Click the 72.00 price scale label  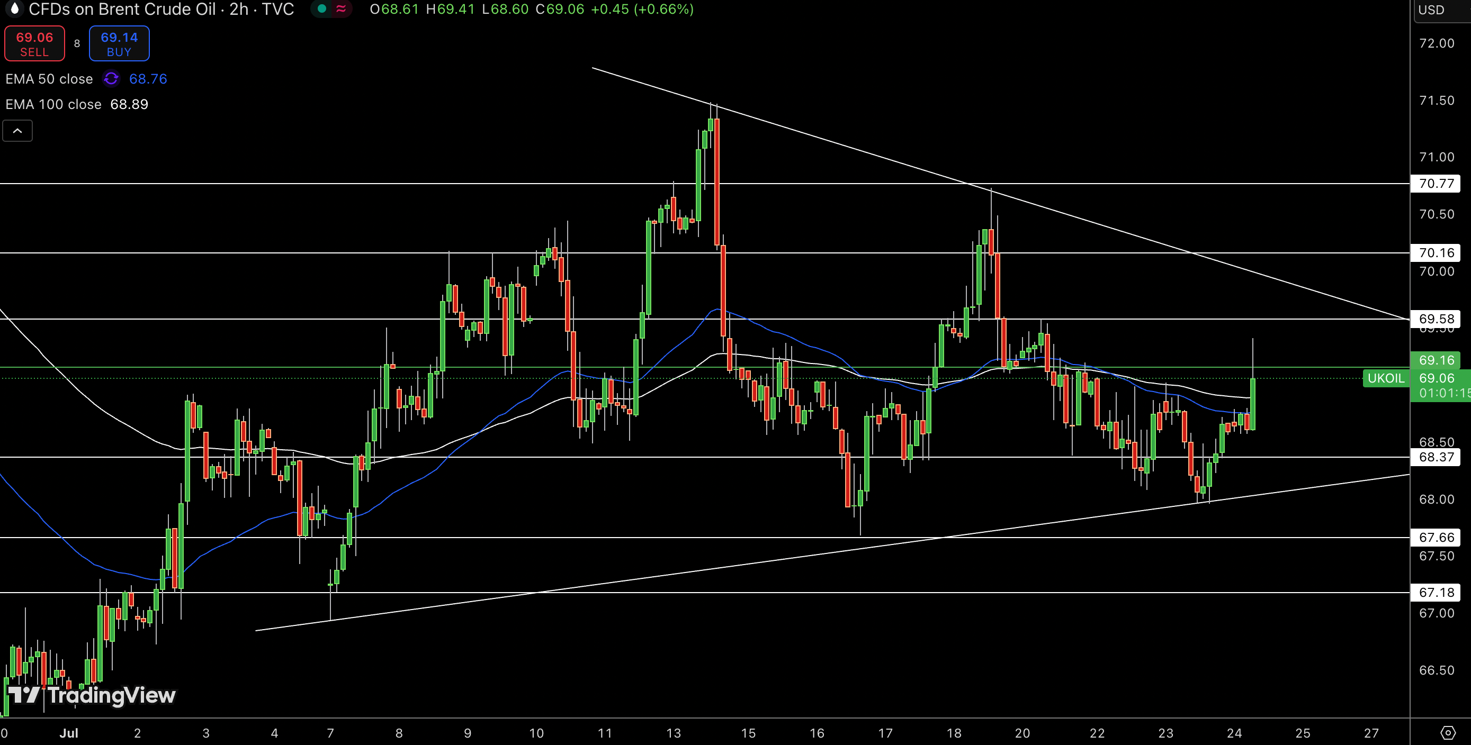point(1437,43)
